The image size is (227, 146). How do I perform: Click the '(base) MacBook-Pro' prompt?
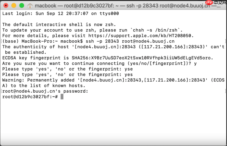tap(30, 41)
